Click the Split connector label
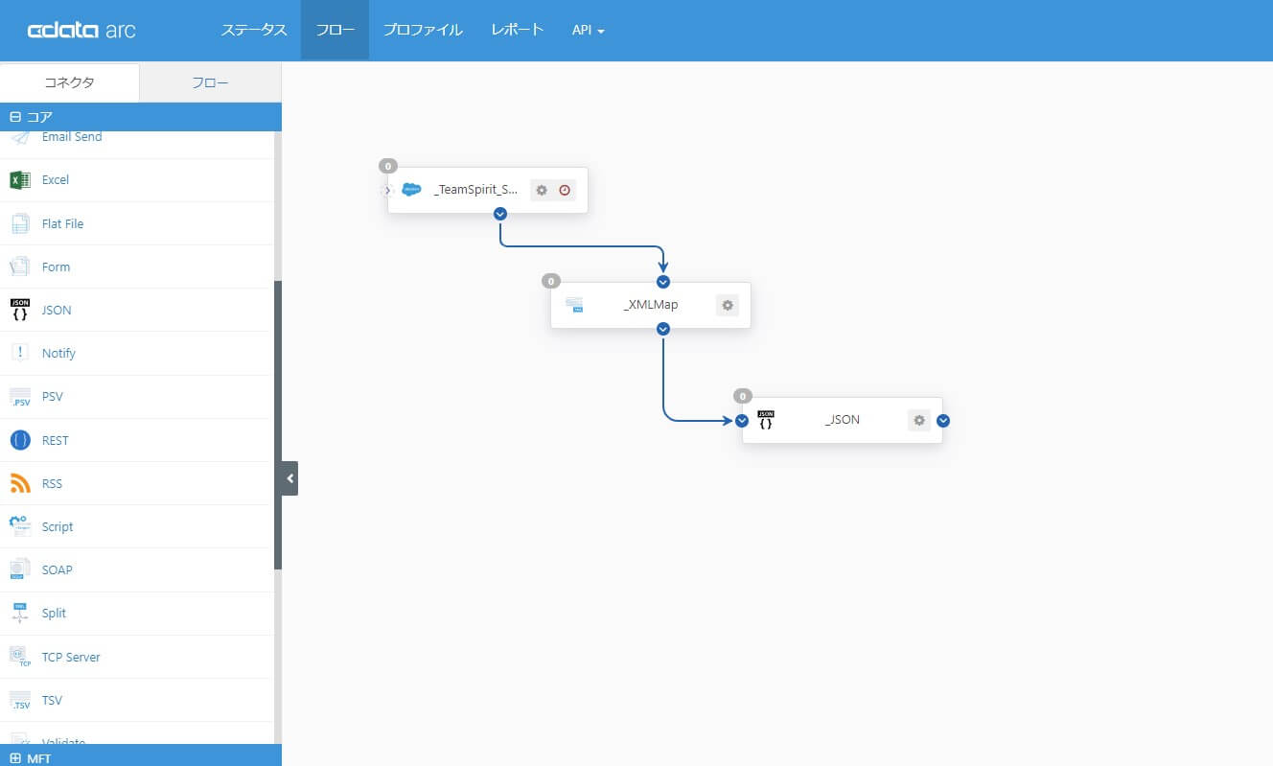The height and width of the screenshot is (766, 1273). tap(55, 613)
